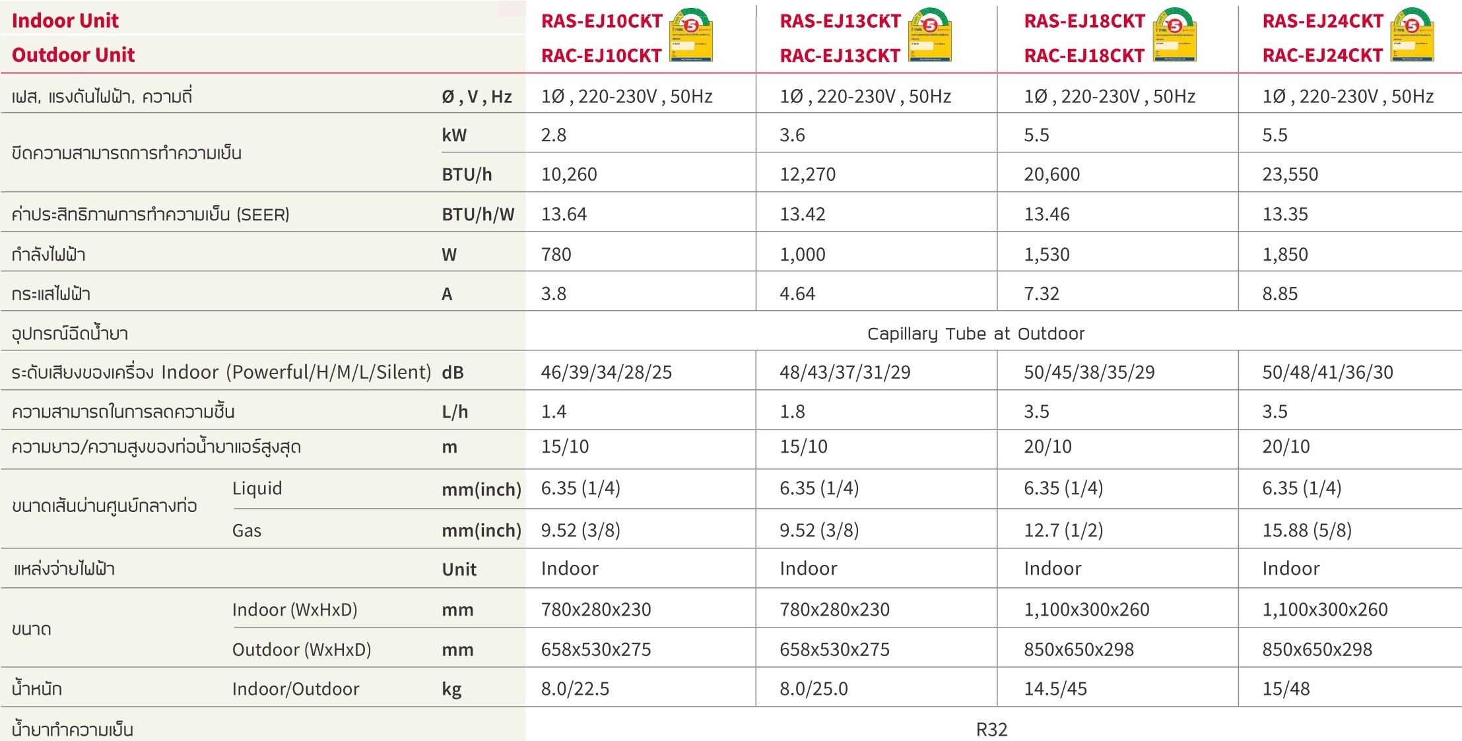Select BTU/h value 12,270
The height and width of the screenshot is (741, 1462).
coord(807,175)
